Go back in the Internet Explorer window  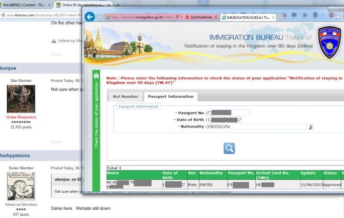coord(89,17)
